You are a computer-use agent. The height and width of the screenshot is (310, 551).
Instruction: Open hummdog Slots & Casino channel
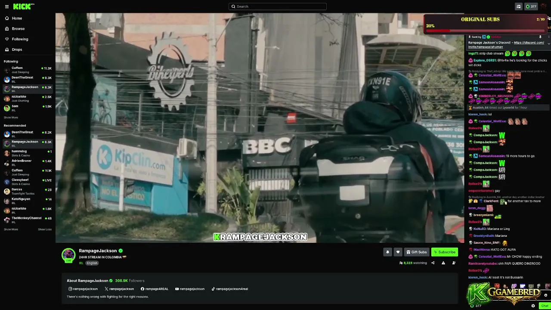coord(28,153)
